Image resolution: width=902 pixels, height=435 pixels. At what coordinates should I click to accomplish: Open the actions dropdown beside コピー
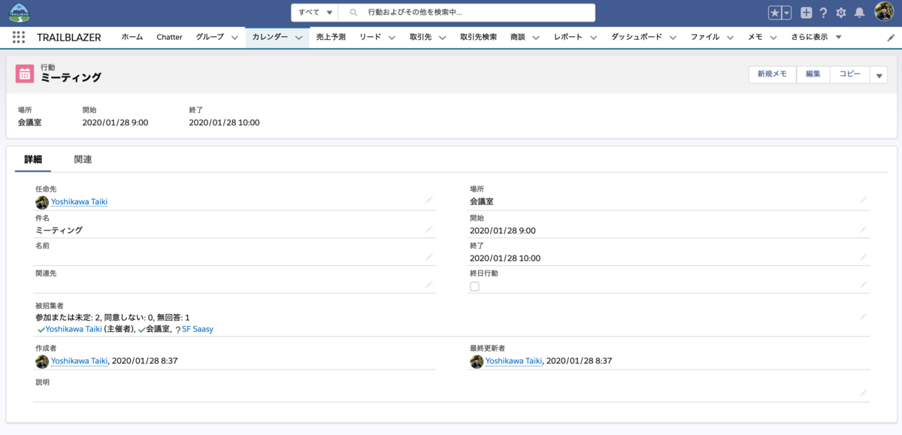click(878, 74)
